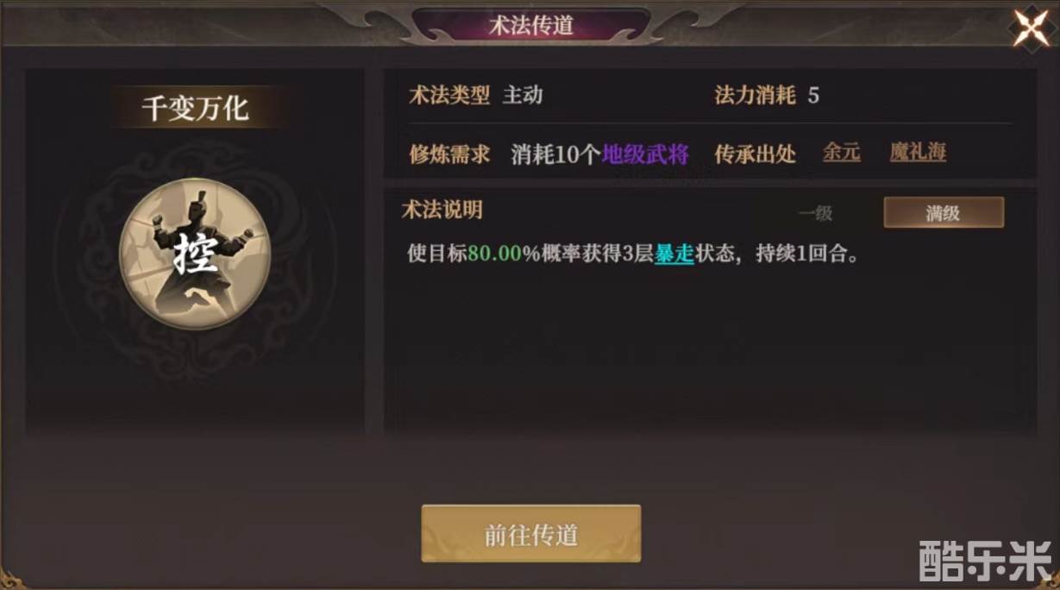
Task: Switch the description to 一级 level
Action: 815,213
